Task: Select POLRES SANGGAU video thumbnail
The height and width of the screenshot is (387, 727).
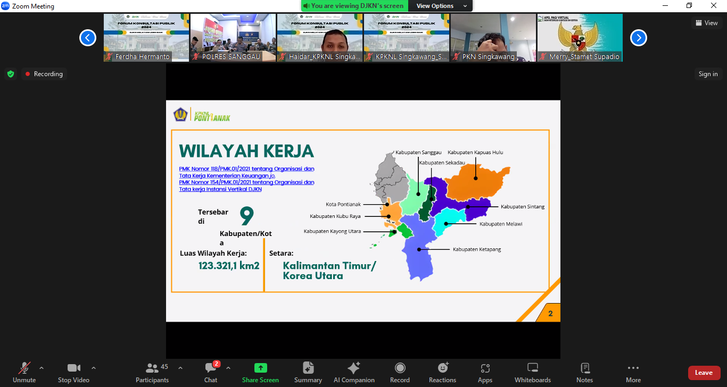Action: click(233, 37)
